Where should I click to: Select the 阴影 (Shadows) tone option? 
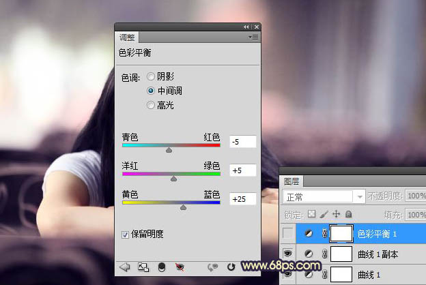[151, 77]
